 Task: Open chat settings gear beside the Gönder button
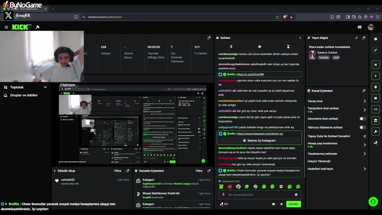pyautogui.click(x=281, y=204)
